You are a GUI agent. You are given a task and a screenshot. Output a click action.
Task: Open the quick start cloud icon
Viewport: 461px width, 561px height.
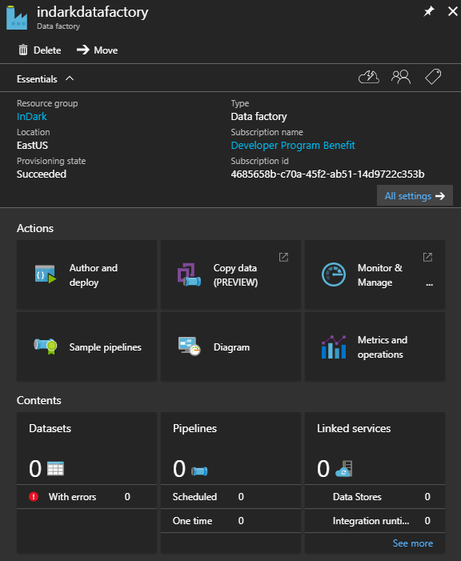click(x=369, y=77)
